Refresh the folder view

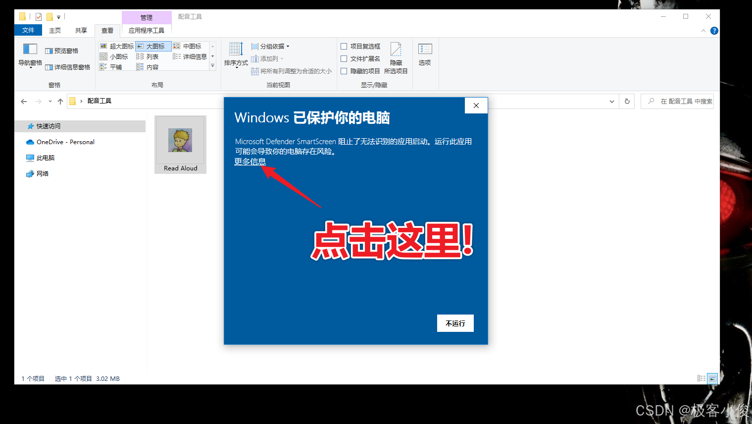tap(627, 101)
